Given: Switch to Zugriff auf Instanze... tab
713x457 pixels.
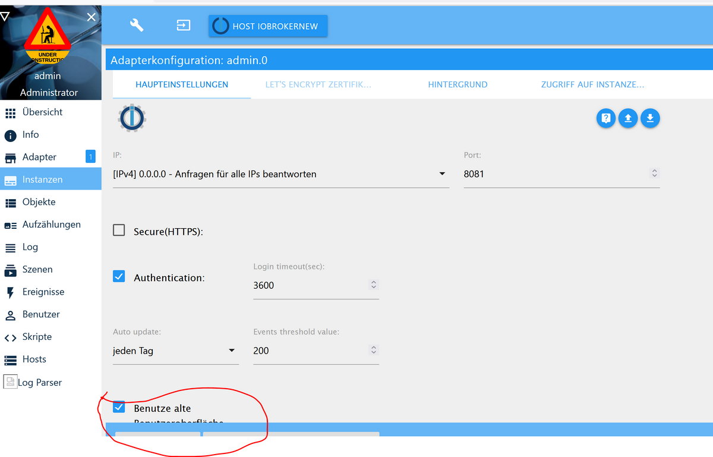Looking at the screenshot, I should tap(592, 85).
